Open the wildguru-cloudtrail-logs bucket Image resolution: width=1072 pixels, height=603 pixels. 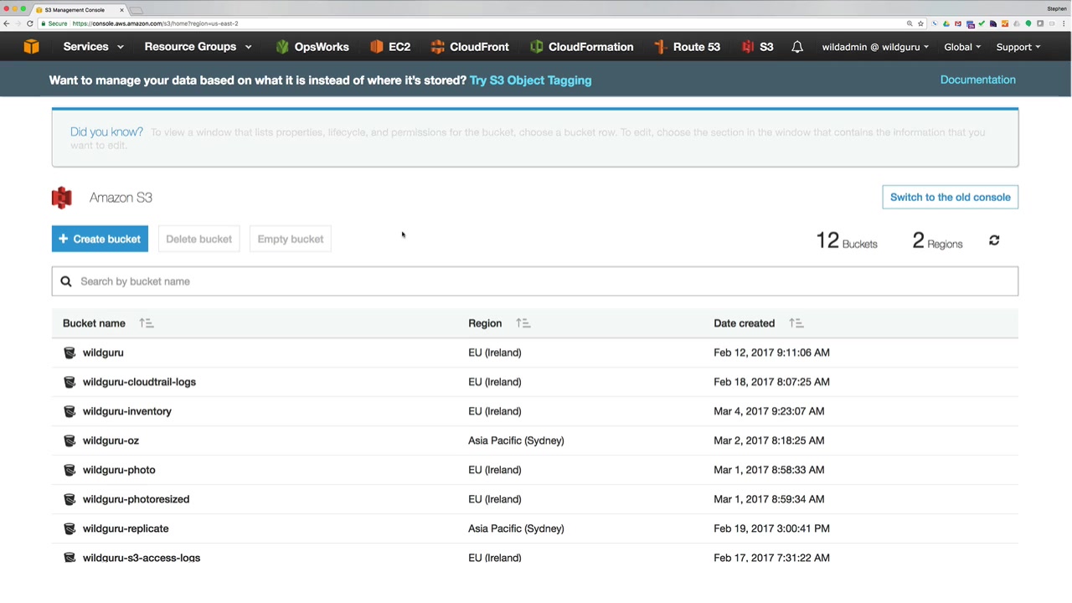click(x=139, y=382)
